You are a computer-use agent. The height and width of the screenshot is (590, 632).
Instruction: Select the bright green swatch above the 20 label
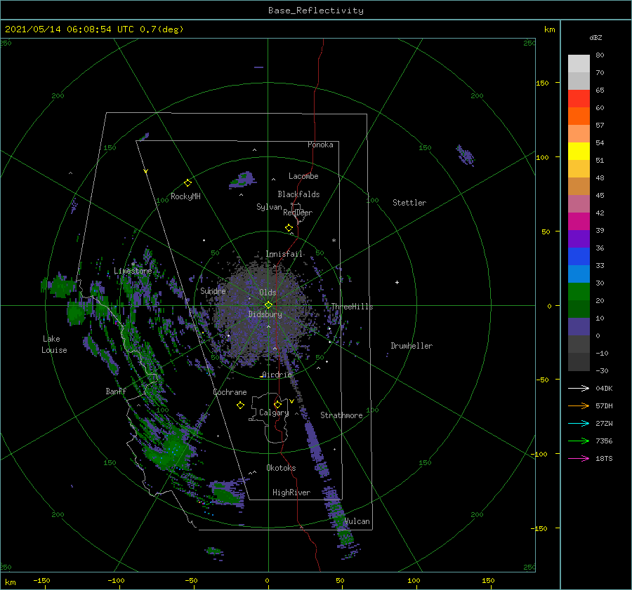tap(579, 292)
